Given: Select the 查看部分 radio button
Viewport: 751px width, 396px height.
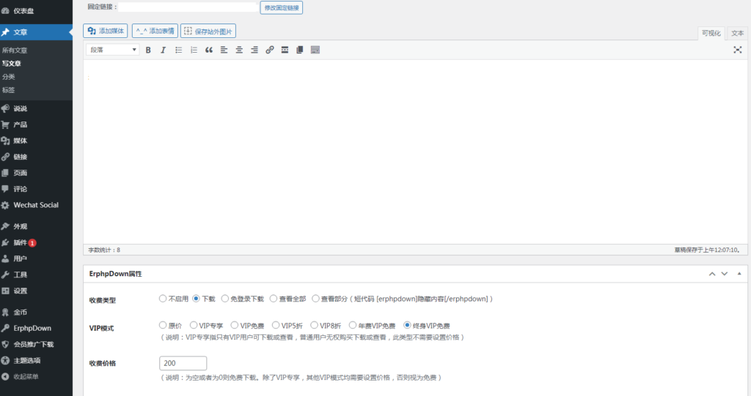Looking at the screenshot, I should click(315, 299).
